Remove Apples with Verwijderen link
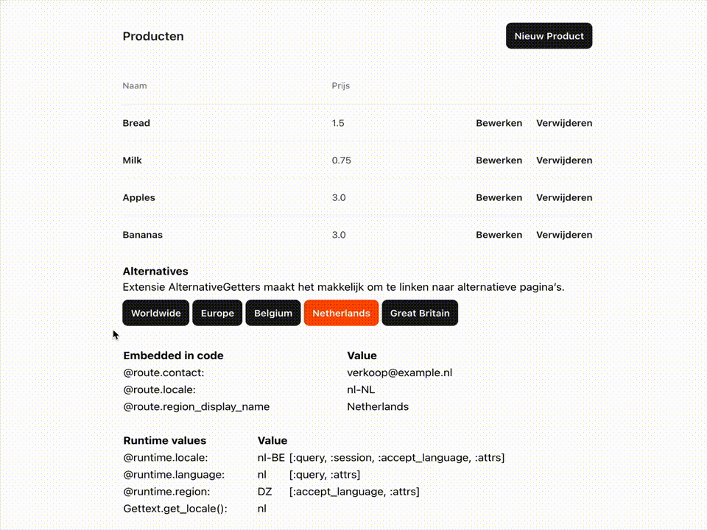The image size is (707, 530). click(564, 197)
